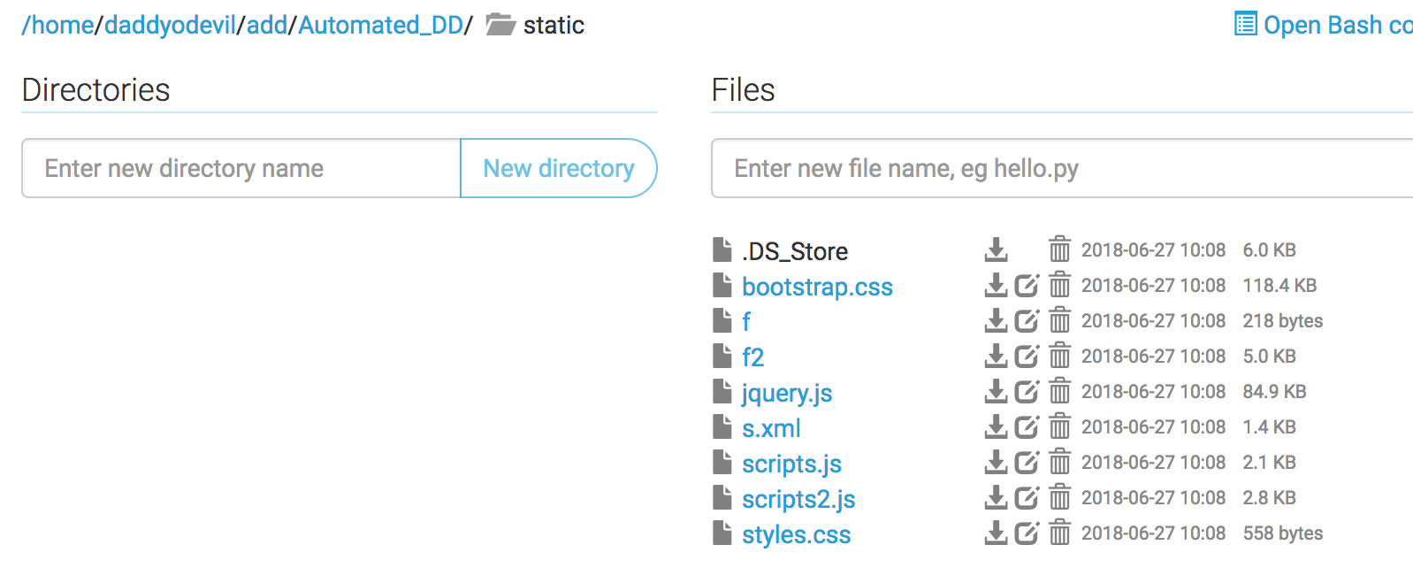Open the scripts2.js file link
The width and height of the screenshot is (1413, 568).
pos(798,499)
